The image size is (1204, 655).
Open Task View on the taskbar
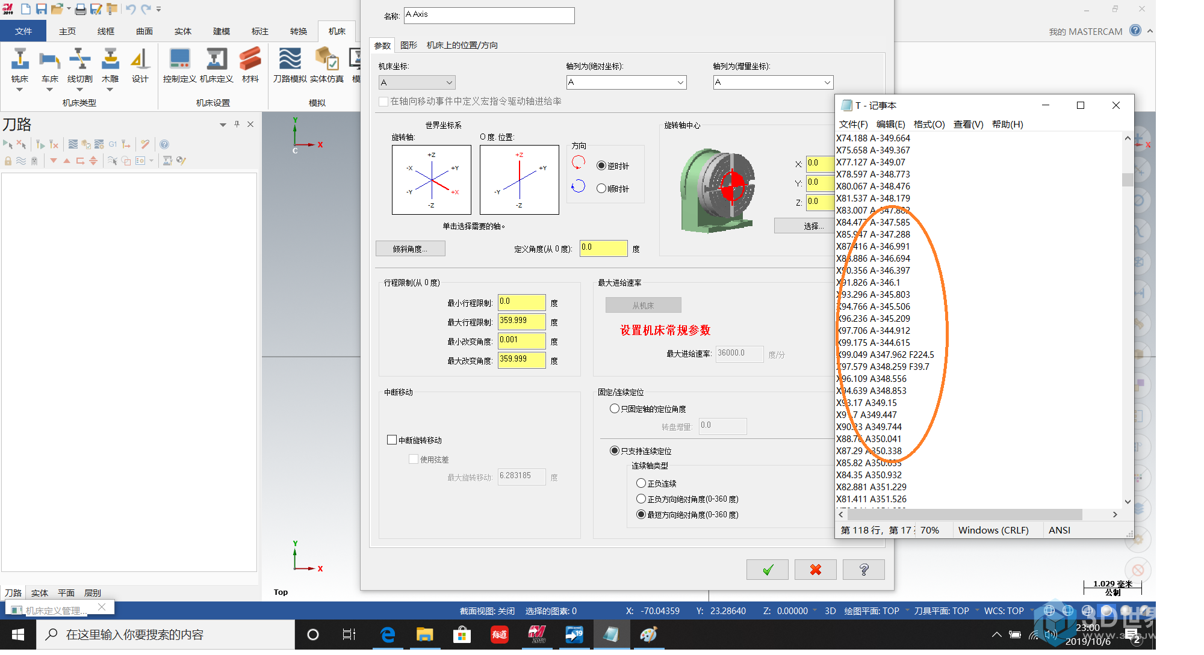pos(349,635)
